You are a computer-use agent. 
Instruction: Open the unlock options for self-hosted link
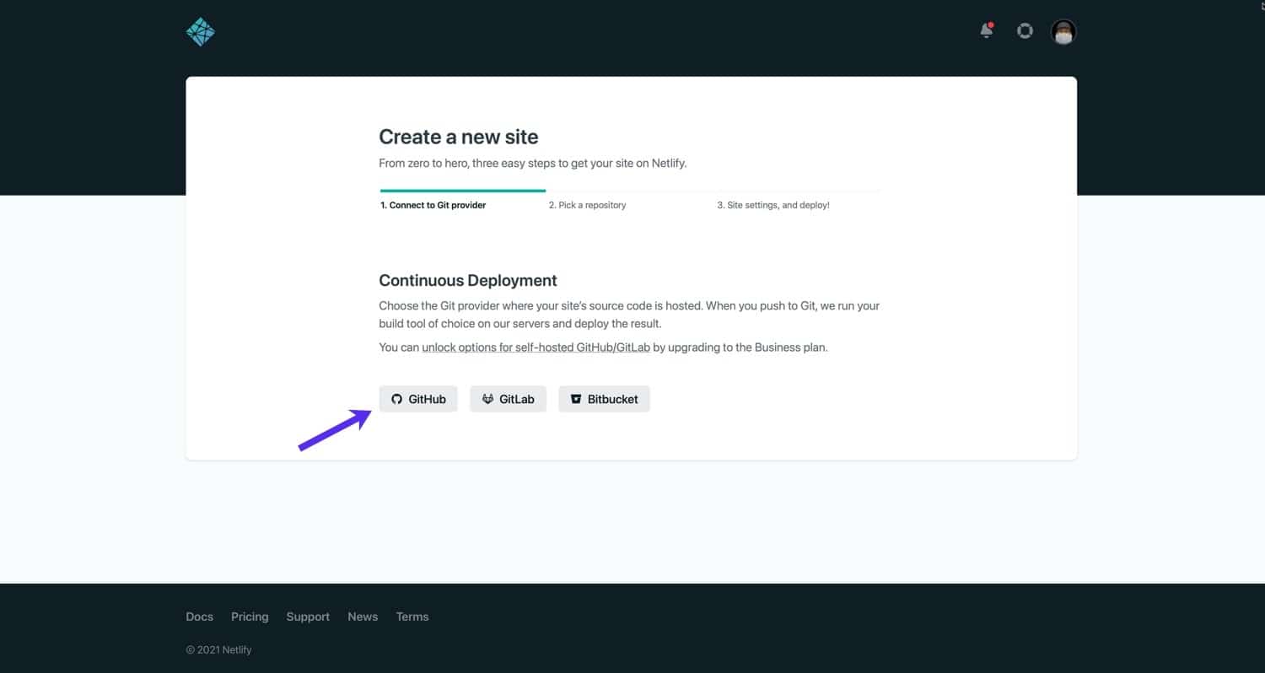536,347
